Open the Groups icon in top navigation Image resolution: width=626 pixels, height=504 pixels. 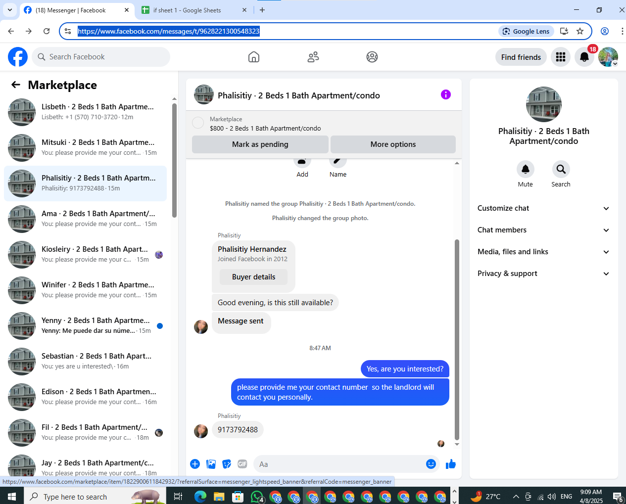[x=372, y=57]
